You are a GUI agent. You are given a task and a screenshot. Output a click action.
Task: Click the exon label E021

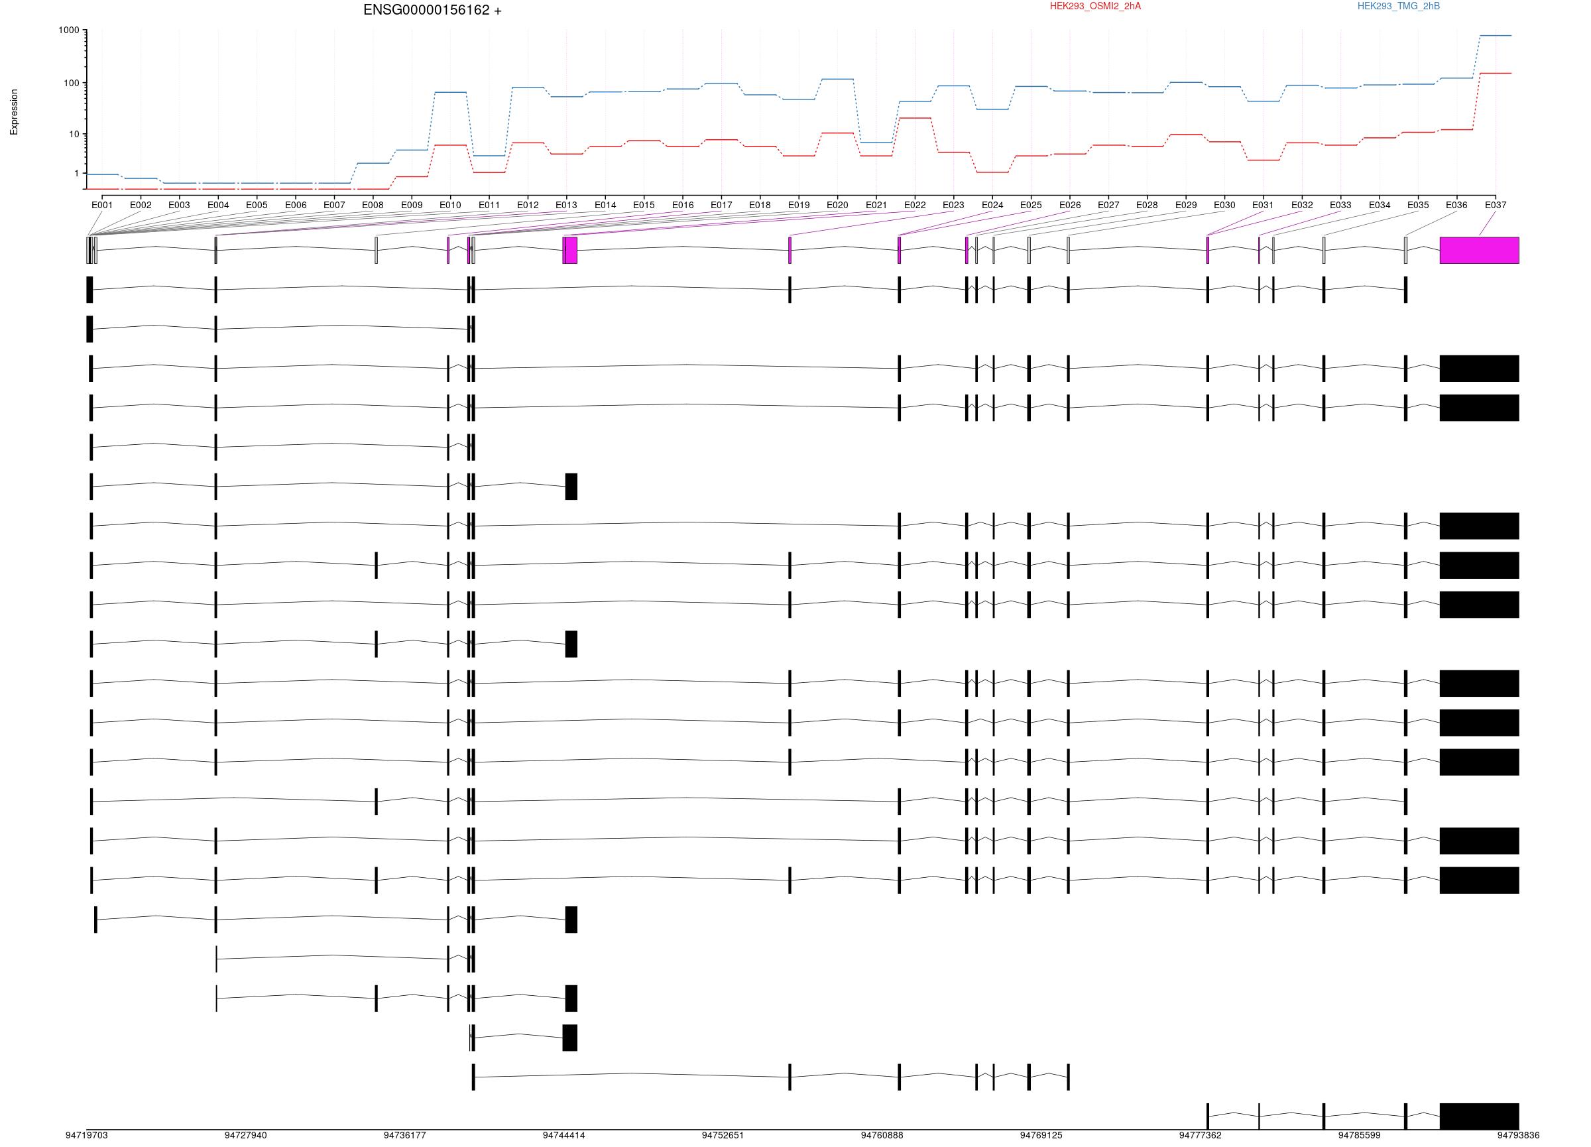(x=876, y=205)
